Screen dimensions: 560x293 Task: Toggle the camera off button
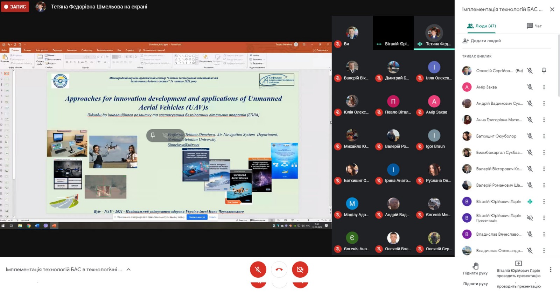pyautogui.click(x=300, y=270)
